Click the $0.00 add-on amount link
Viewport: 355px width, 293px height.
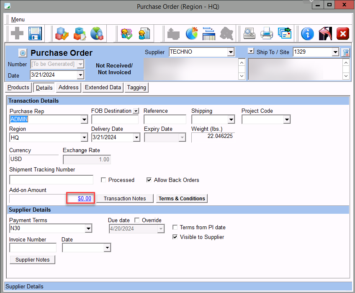(85, 198)
